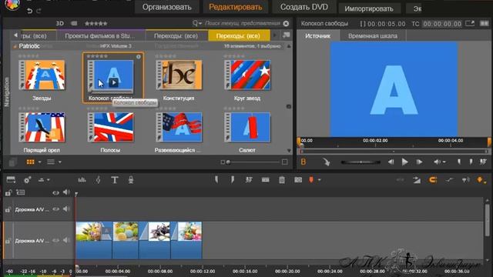Toggle audio scrubbing on timeline
The width and height of the screenshot is (493, 277).
[465, 180]
